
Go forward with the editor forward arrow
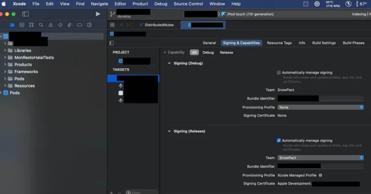point(128,25)
